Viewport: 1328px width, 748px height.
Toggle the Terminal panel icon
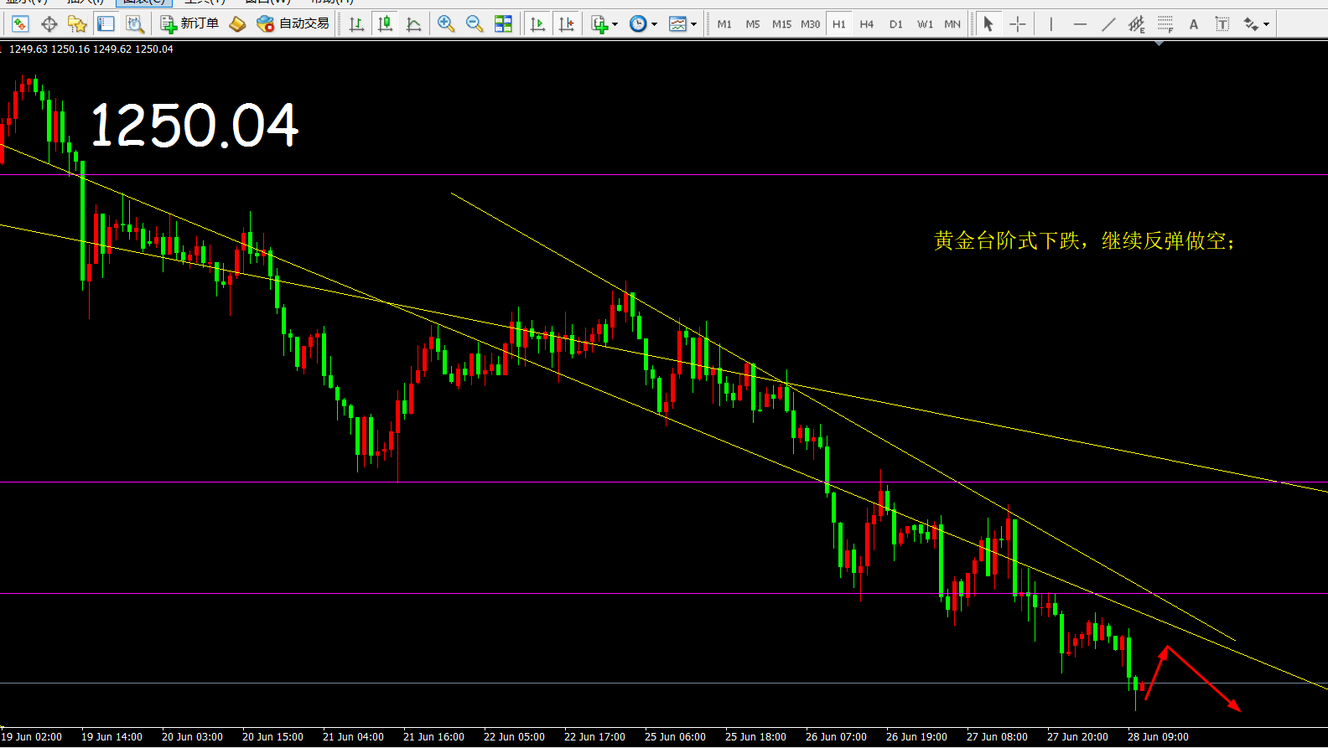[106, 24]
